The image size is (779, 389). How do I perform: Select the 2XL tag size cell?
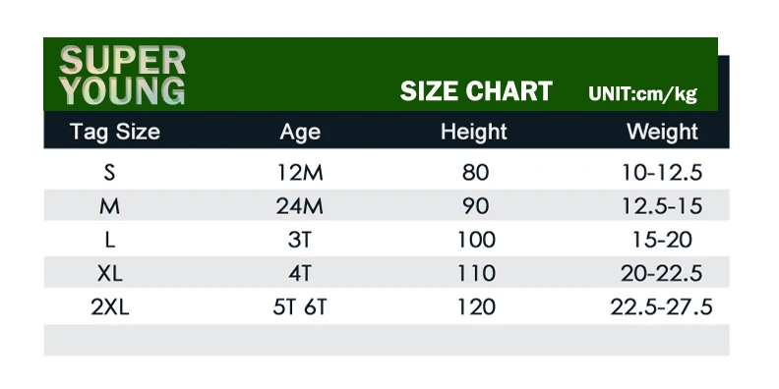110,307
